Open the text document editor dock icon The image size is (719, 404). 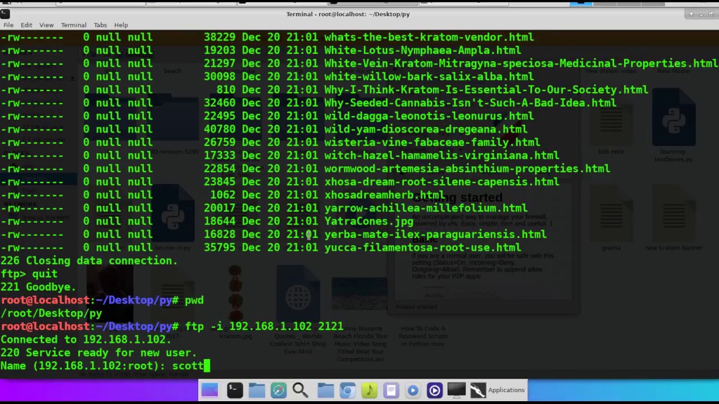(391, 390)
